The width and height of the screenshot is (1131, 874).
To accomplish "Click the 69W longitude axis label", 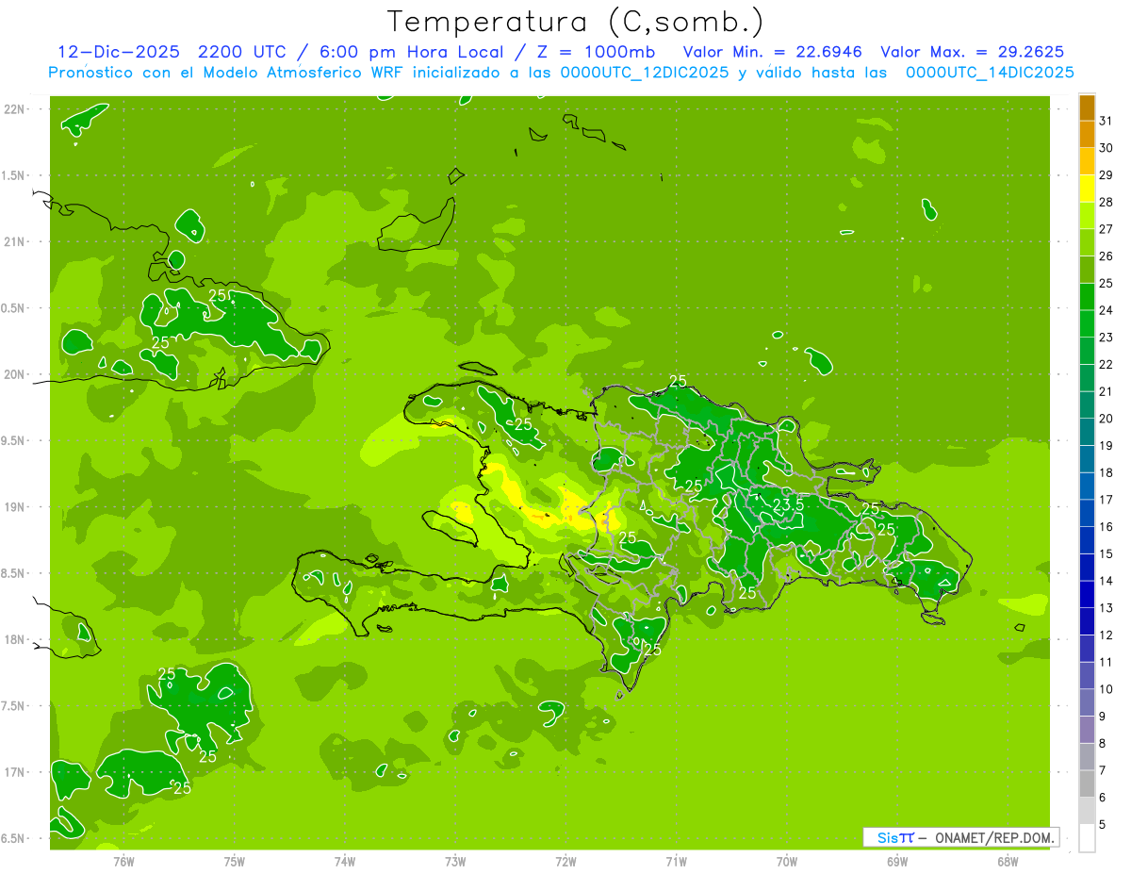I will pos(897,862).
